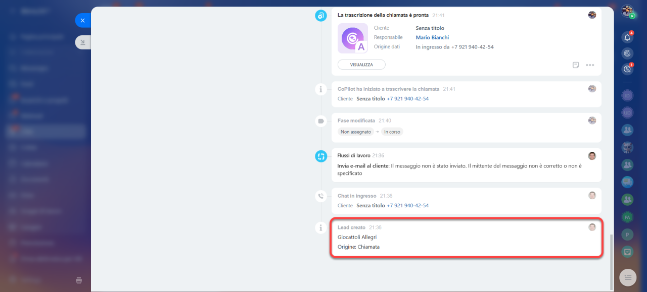Add a note to the transcription card
Screen dimensions: 647x292
(x=576, y=65)
